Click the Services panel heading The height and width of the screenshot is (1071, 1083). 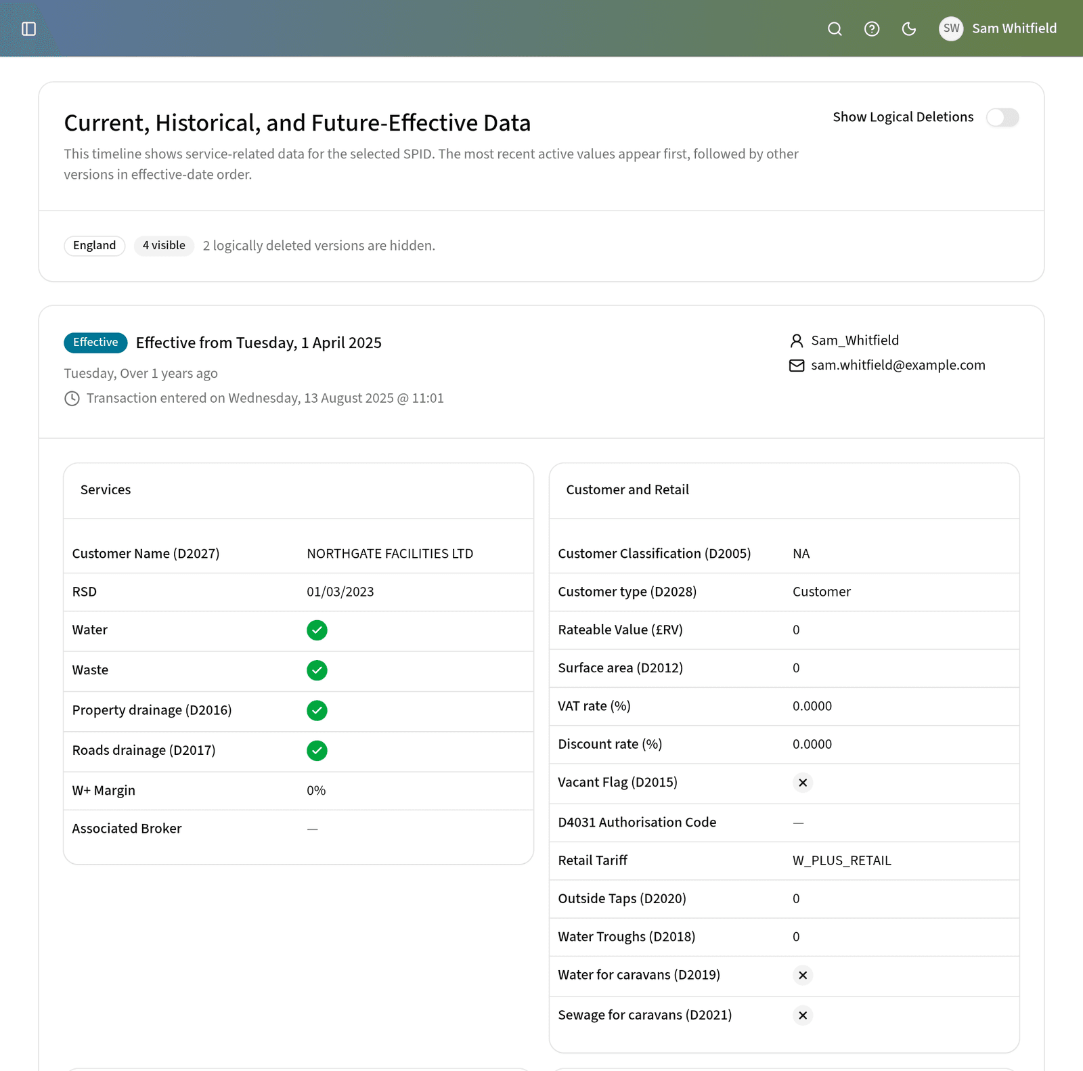[106, 490]
